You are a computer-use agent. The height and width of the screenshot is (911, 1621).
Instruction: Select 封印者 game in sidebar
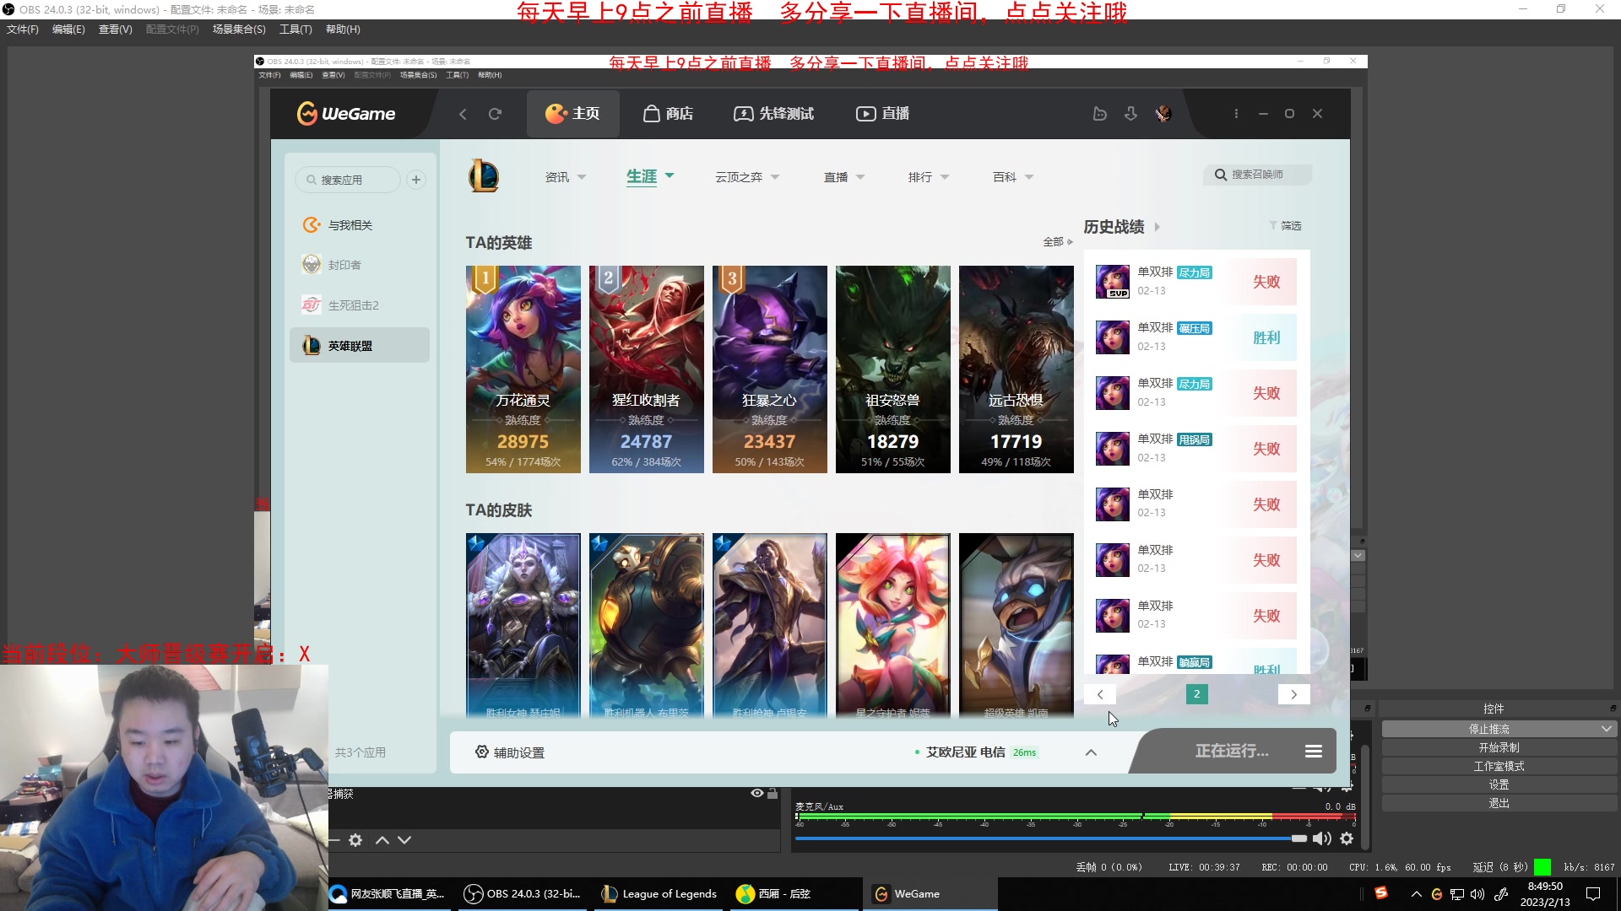coord(359,265)
